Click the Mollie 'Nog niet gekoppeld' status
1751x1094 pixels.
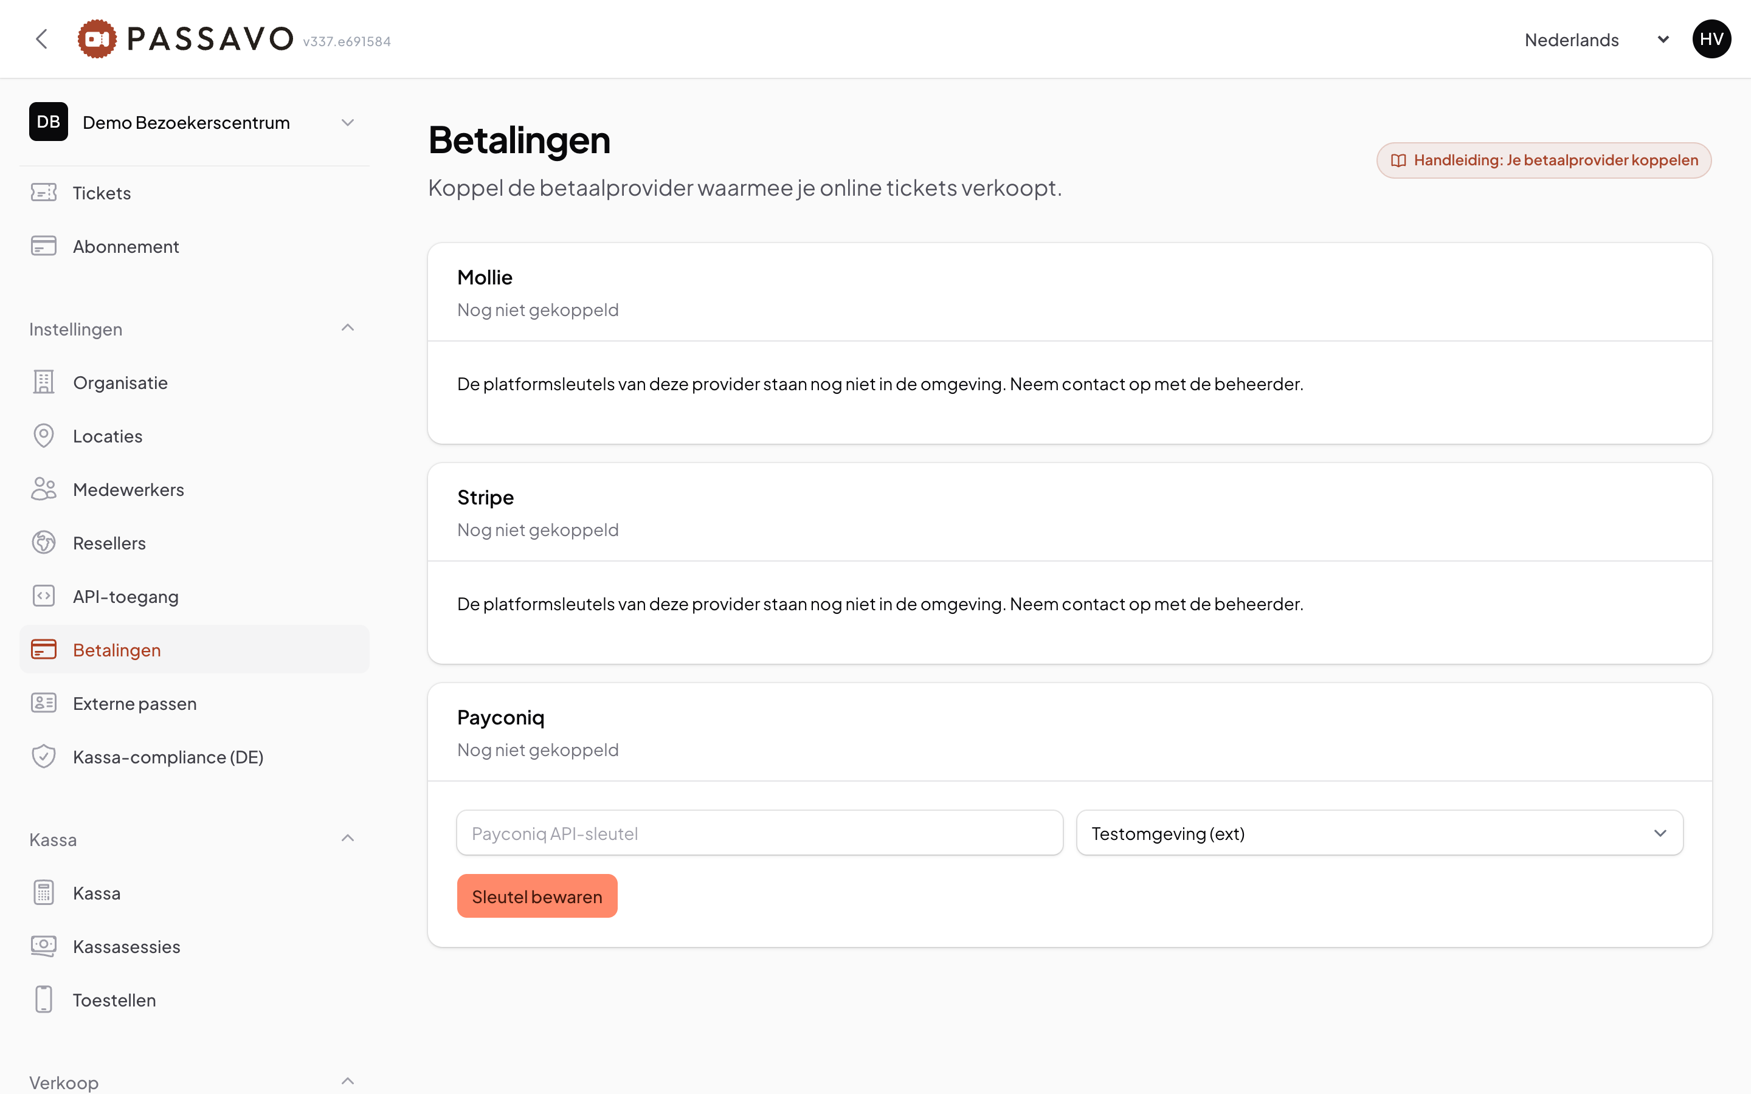(537, 311)
